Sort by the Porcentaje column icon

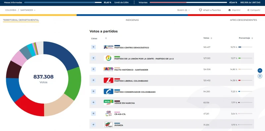point(252,38)
